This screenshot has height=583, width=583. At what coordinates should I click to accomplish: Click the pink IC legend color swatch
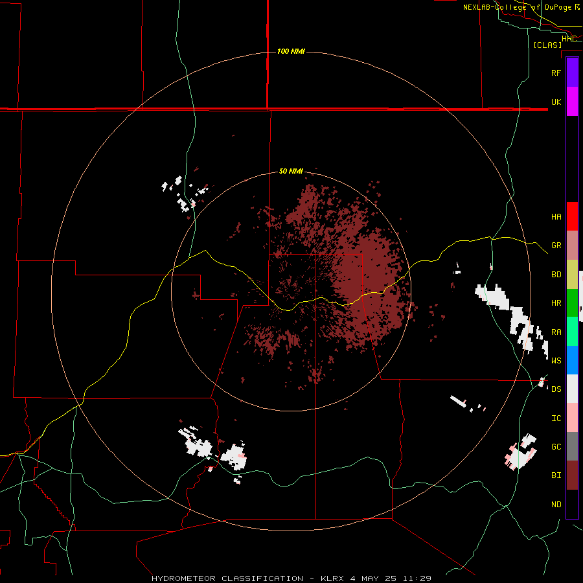pos(572,418)
